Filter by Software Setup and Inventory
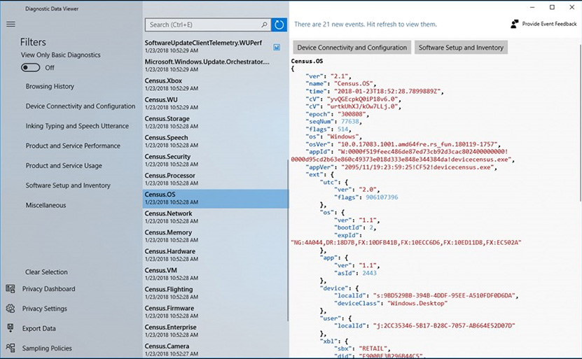Image resolution: width=582 pixels, height=359 pixels. click(68, 185)
